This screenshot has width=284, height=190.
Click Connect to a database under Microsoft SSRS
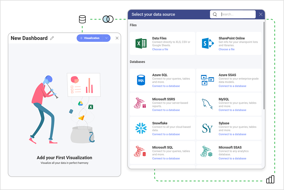tap(166, 110)
